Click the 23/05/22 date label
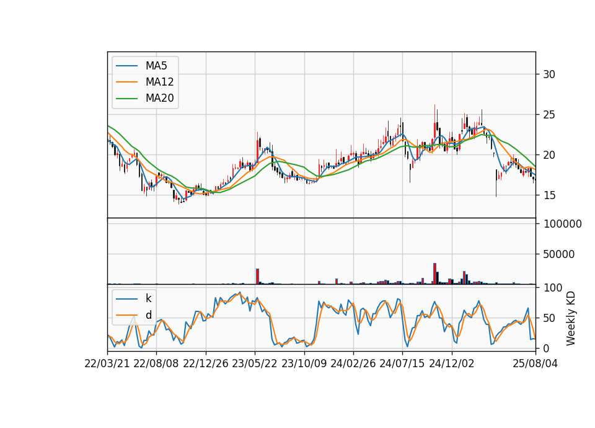The image size is (595, 428). point(255,363)
